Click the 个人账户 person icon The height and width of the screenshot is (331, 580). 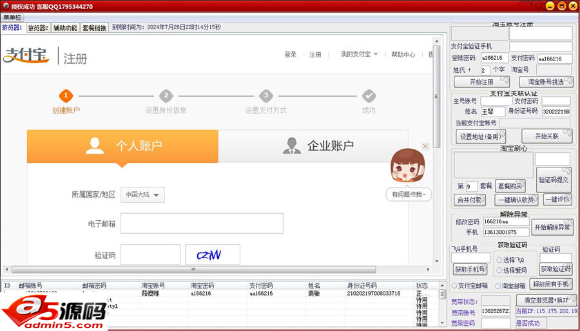pyautogui.click(x=95, y=146)
